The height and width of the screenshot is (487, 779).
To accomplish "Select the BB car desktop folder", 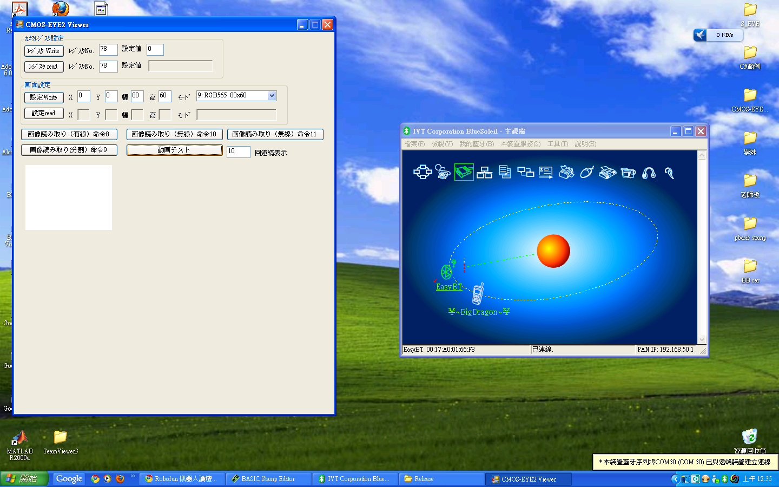I will click(x=750, y=271).
